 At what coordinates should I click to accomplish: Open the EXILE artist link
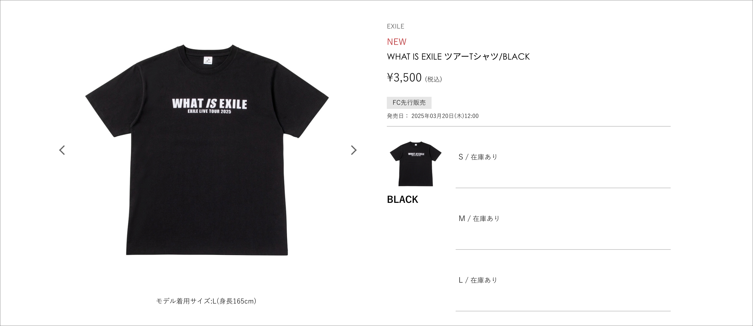click(395, 26)
